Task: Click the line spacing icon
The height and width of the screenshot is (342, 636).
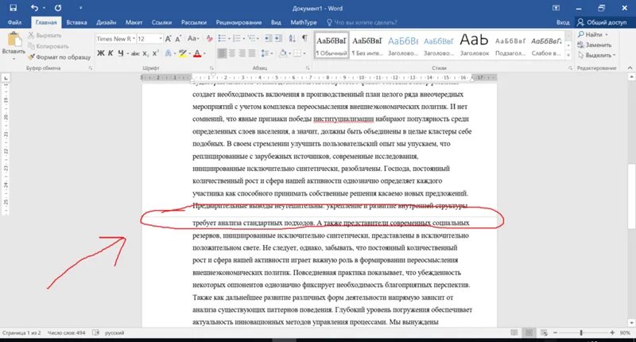Action: tap(264, 53)
